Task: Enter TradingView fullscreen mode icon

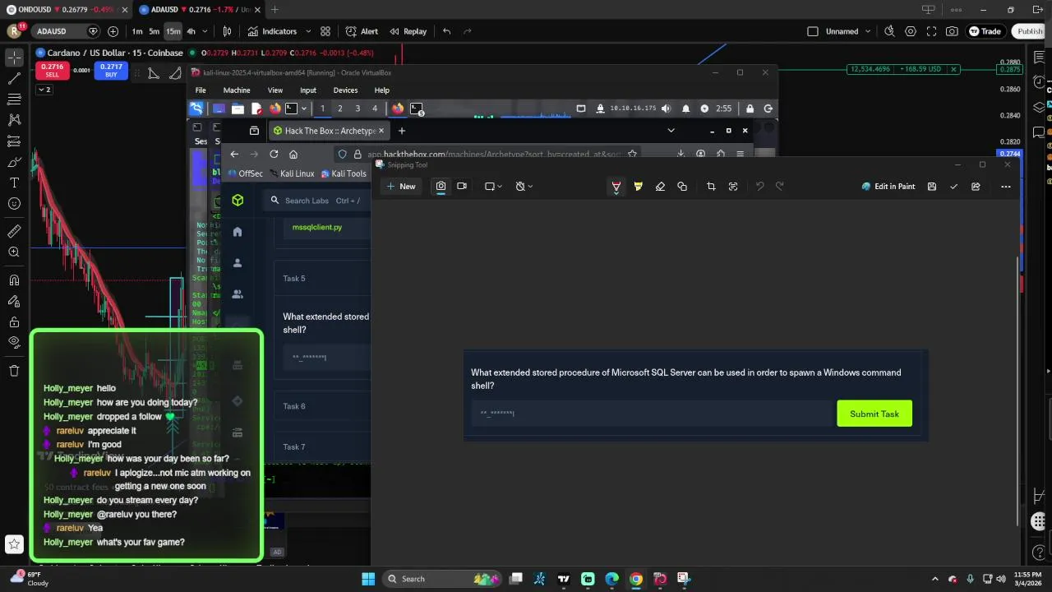Action: [x=931, y=31]
